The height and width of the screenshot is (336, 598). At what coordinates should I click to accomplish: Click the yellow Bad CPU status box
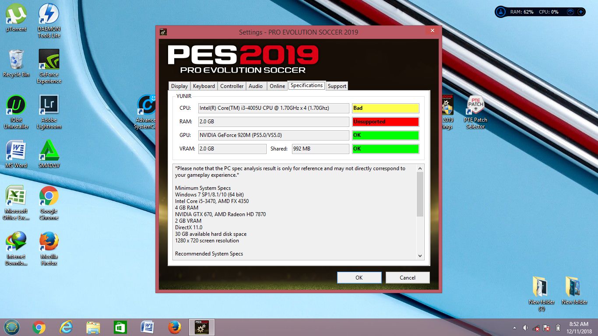(386, 108)
